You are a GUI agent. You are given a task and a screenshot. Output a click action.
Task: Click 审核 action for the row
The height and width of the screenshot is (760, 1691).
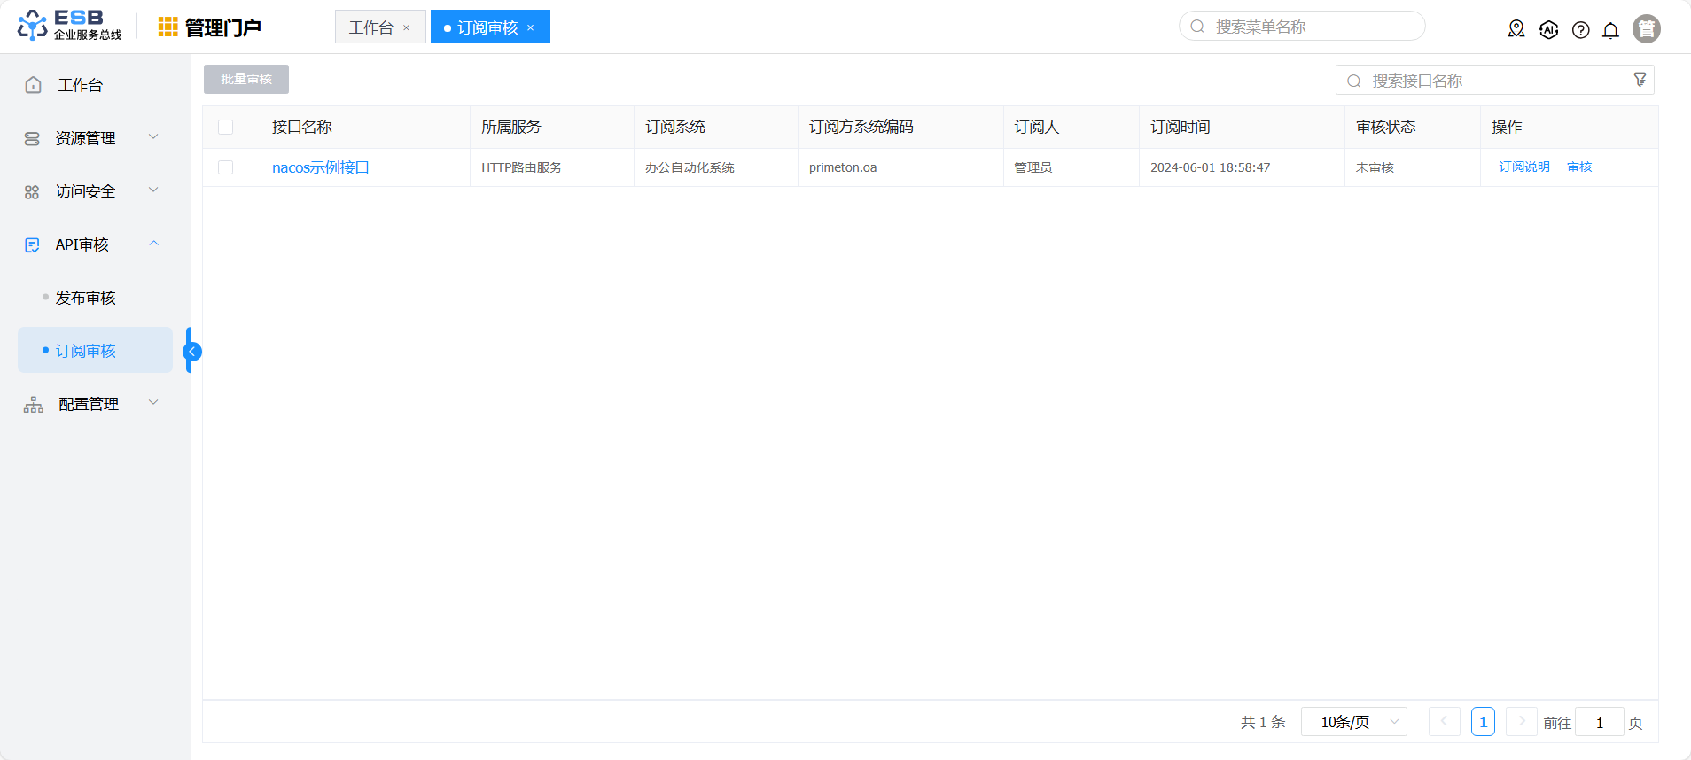coord(1579,167)
